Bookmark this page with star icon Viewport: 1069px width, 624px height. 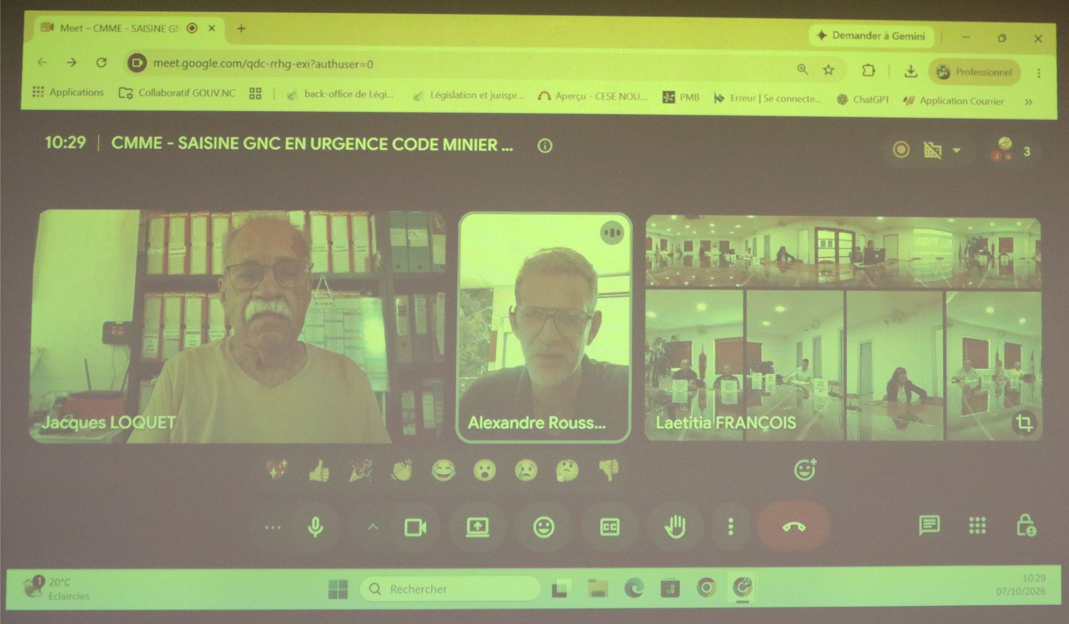tap(828, 69)
